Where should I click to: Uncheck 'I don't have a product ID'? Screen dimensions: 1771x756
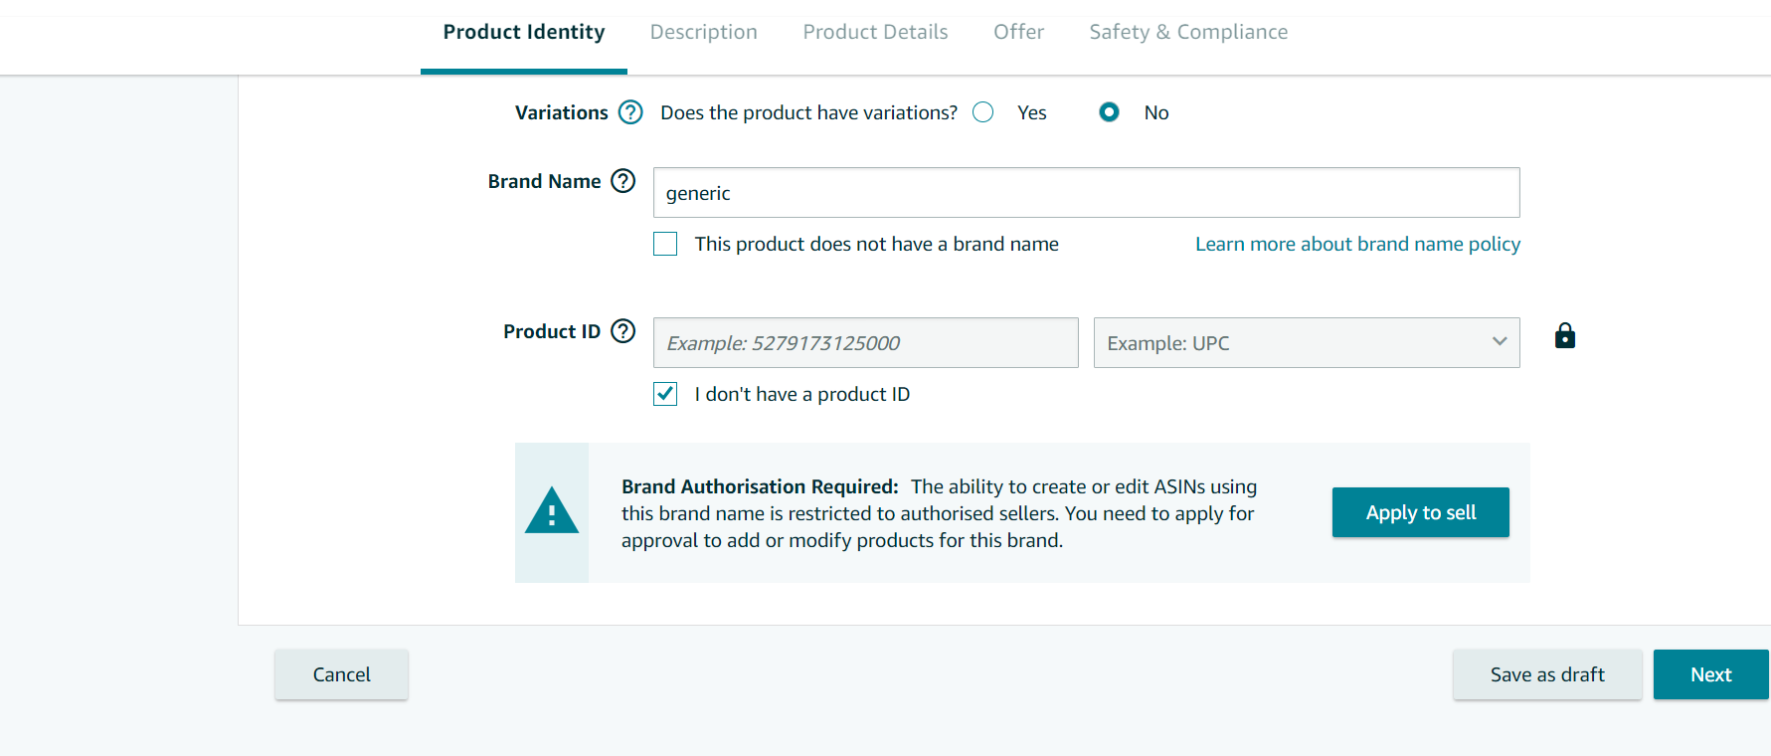665,394
